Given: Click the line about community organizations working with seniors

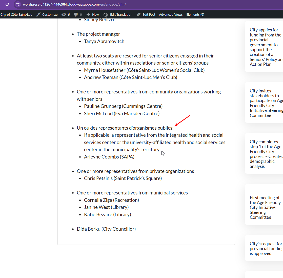Looking at the screenshot, I should 149,95.
